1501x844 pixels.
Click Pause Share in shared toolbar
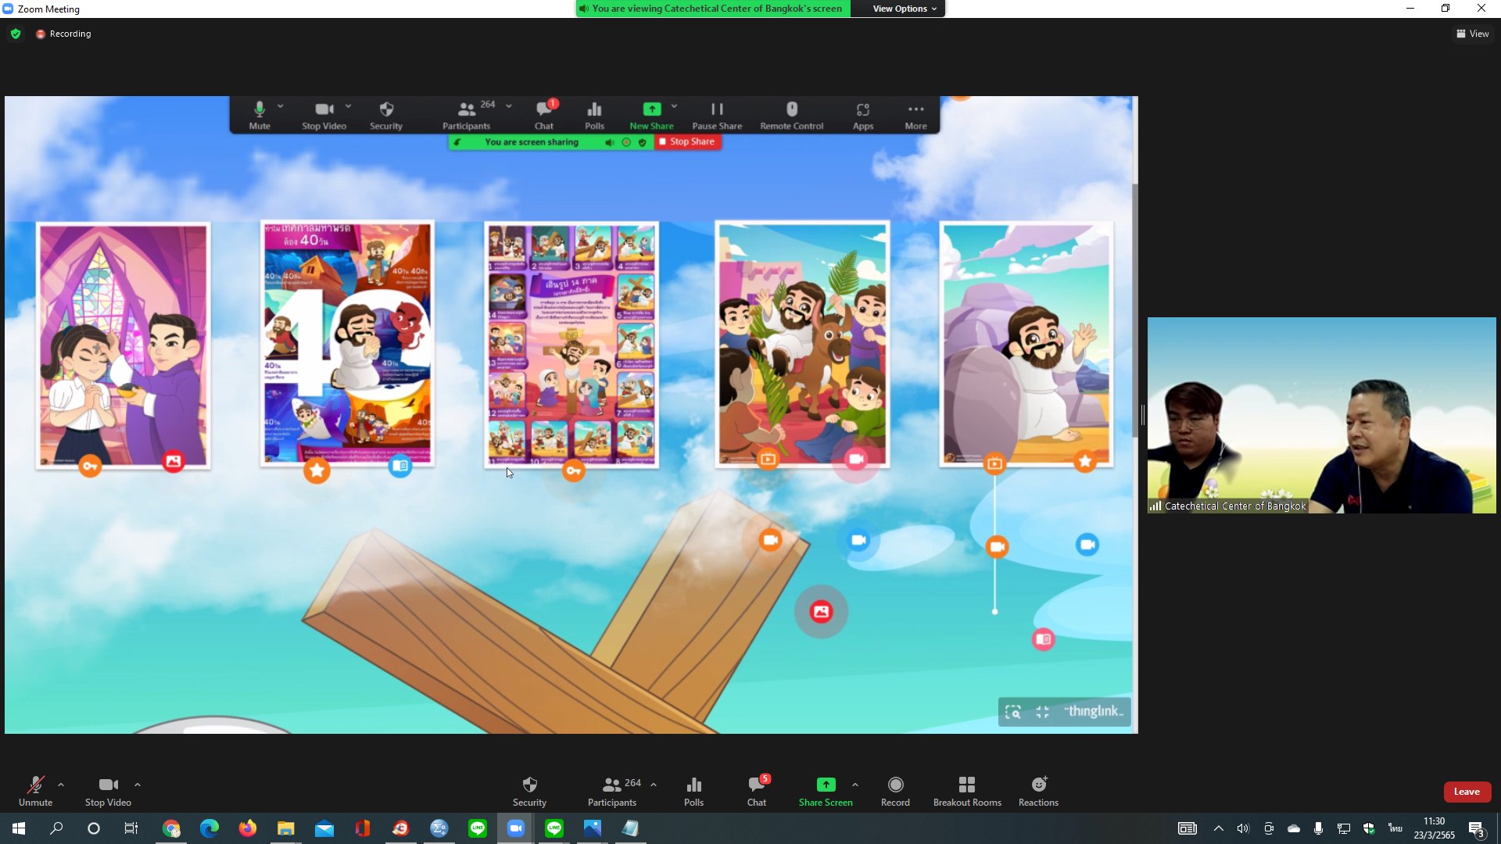click(x=717, y=115)
